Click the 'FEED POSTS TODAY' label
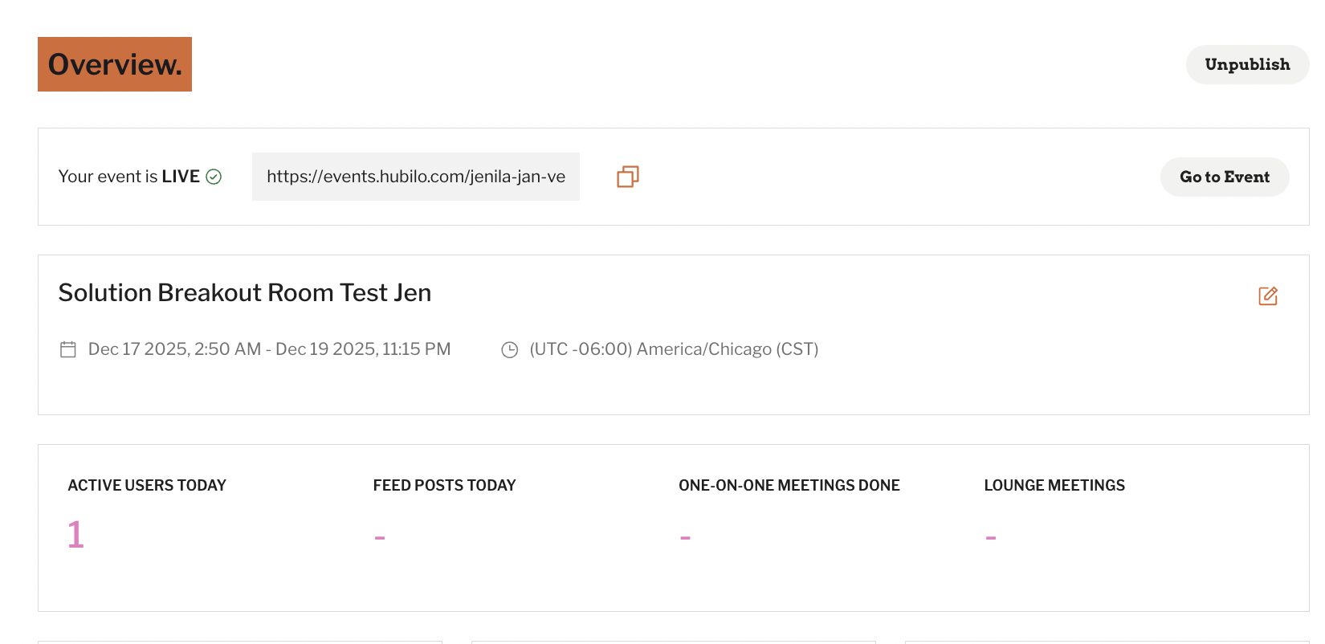The width and height of the screenshot is (1325, 644). (x=444, y=485)
